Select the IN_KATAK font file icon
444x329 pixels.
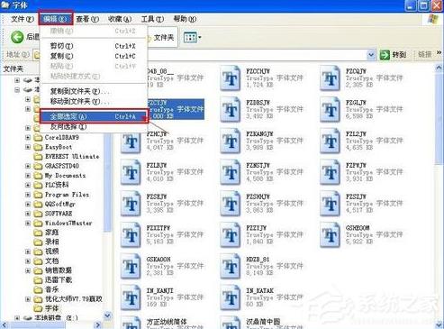tap(231, 297)
